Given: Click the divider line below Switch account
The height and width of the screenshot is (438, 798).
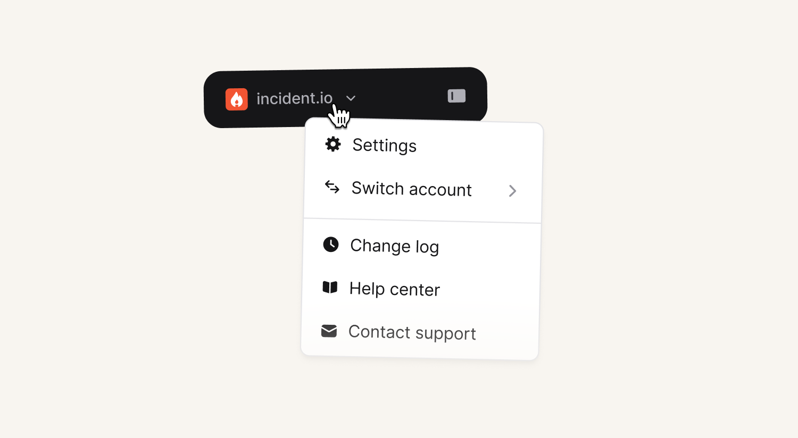Looking at the screenshot, I should (x=422, y=221).
